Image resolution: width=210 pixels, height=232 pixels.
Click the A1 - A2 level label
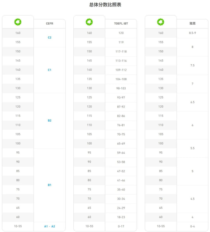[x=49, y=226]
